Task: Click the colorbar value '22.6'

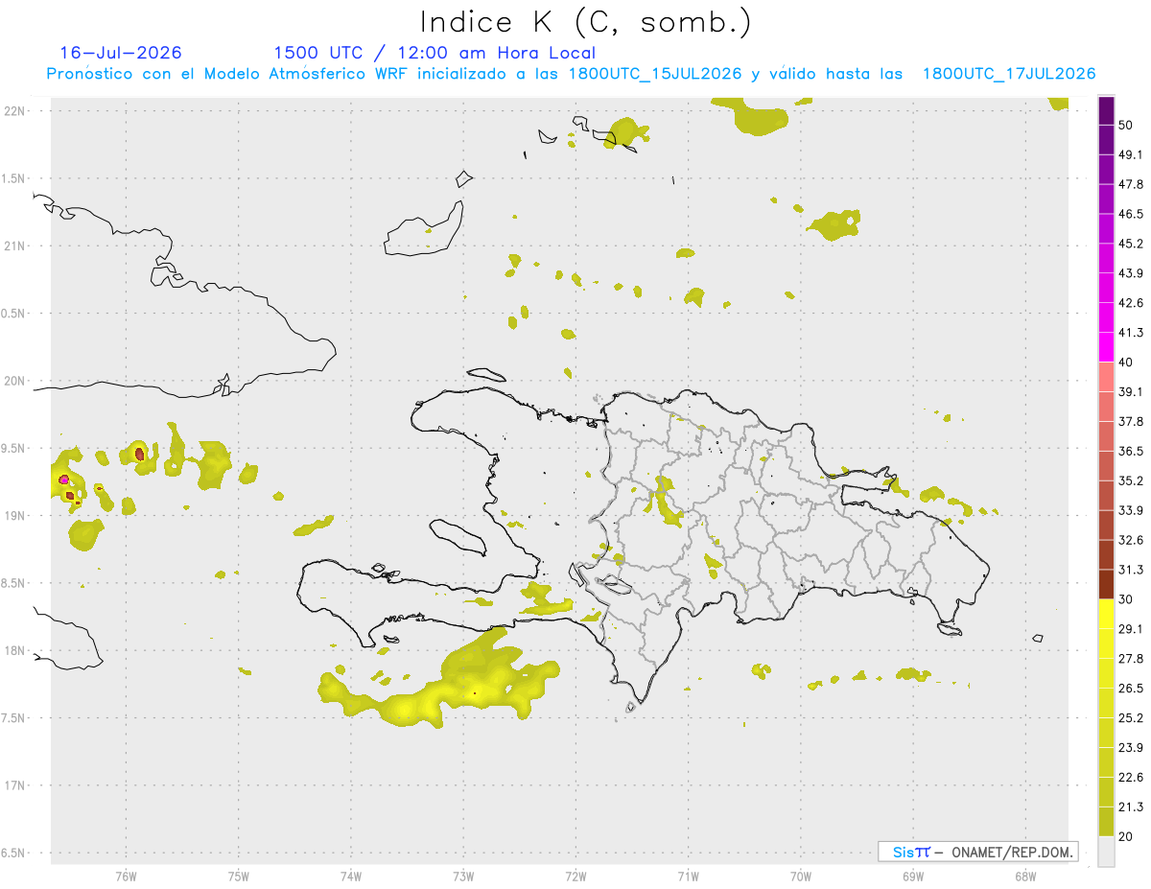Action: pos(1131,778)
